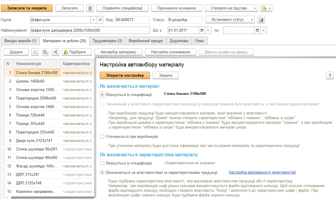Open the Встановити статус dropdown
The height and width of the screenshot is (199, 336).
point(230,20)
